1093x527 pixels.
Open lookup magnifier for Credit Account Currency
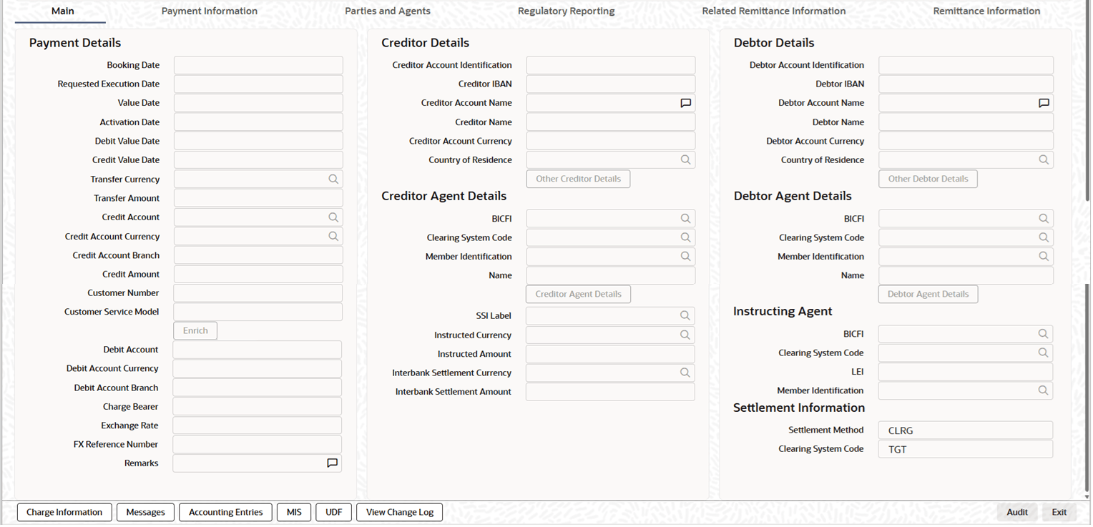(333, 236)
